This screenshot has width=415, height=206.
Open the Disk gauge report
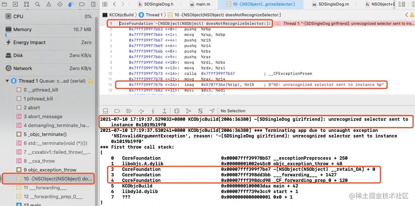click(x=49, y=55)
